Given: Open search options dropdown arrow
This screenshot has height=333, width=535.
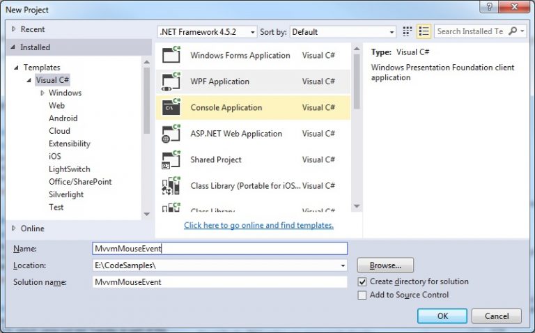Looking at the screenshot, I should 522,31.
